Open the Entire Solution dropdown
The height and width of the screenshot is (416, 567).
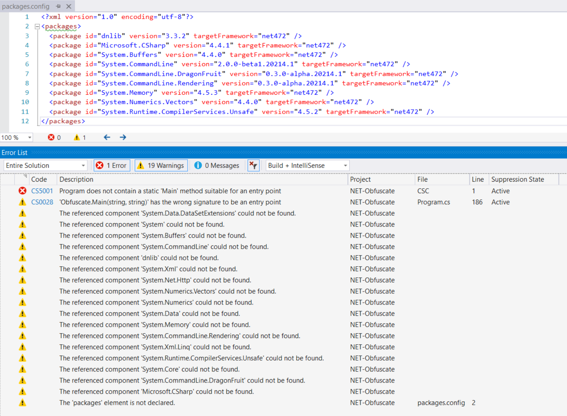[83, 165]
